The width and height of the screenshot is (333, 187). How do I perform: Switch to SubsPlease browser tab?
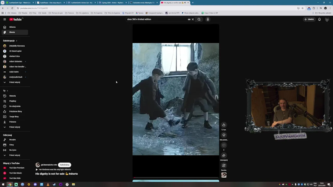click(51, 3)
